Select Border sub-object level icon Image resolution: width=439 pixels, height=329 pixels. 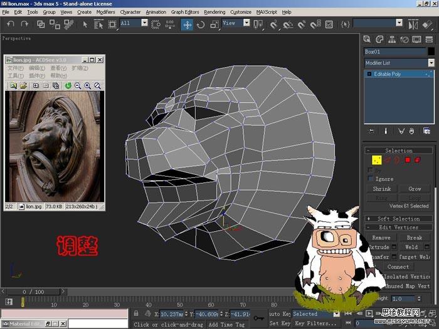397,160
